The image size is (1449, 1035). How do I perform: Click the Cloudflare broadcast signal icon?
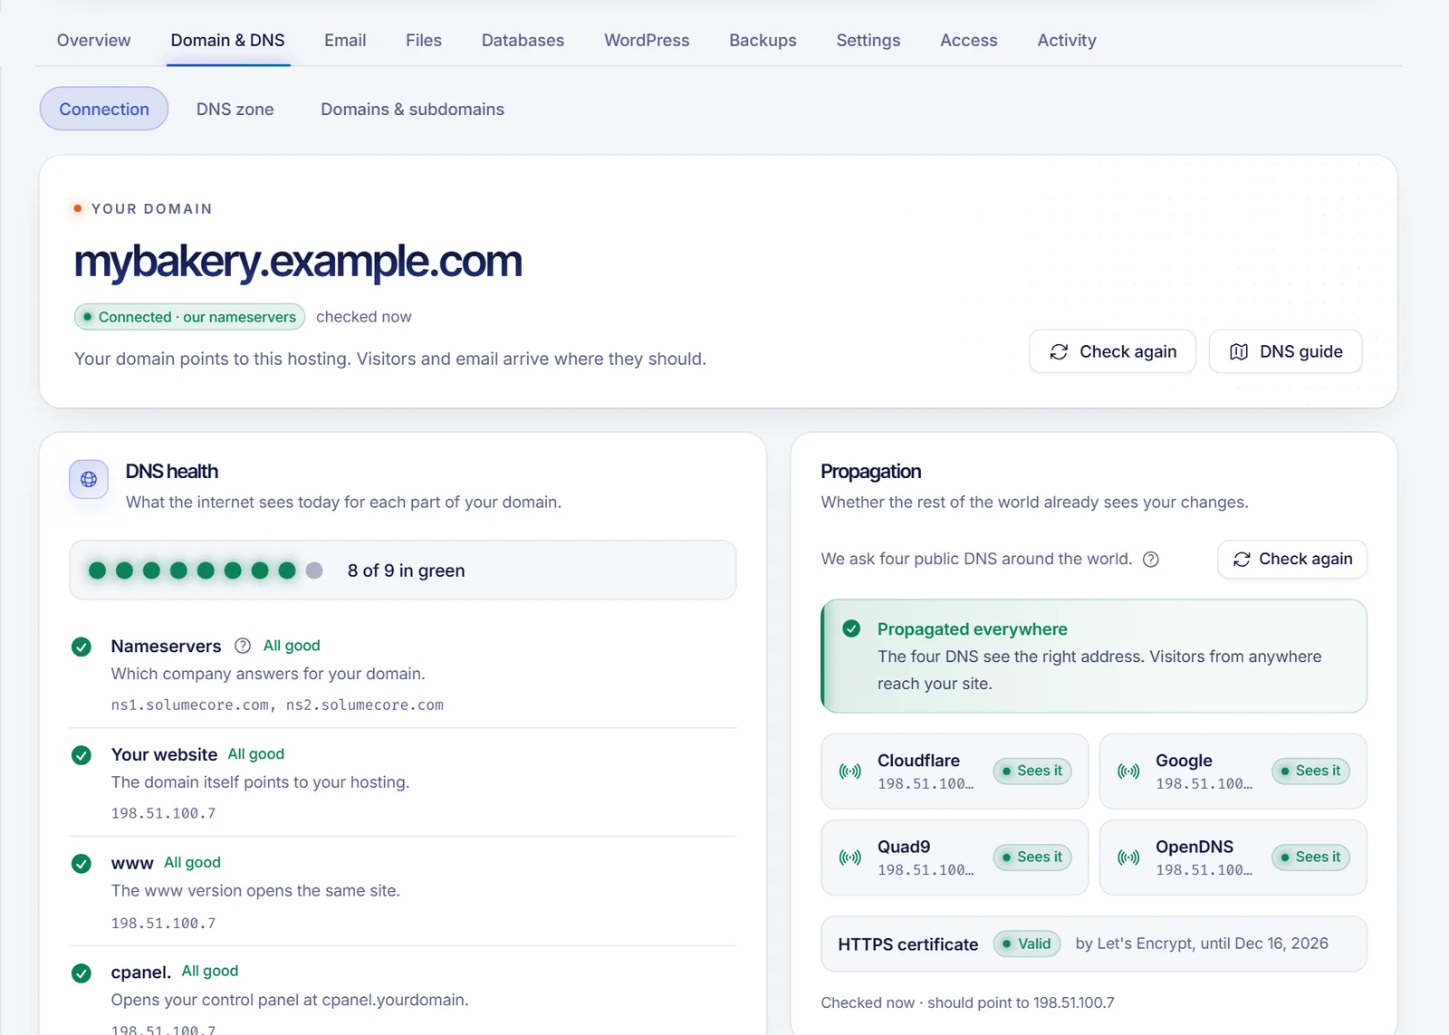850,771
